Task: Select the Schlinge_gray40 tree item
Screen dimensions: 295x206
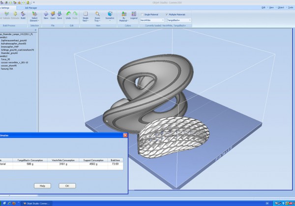Action: (17, 50)
